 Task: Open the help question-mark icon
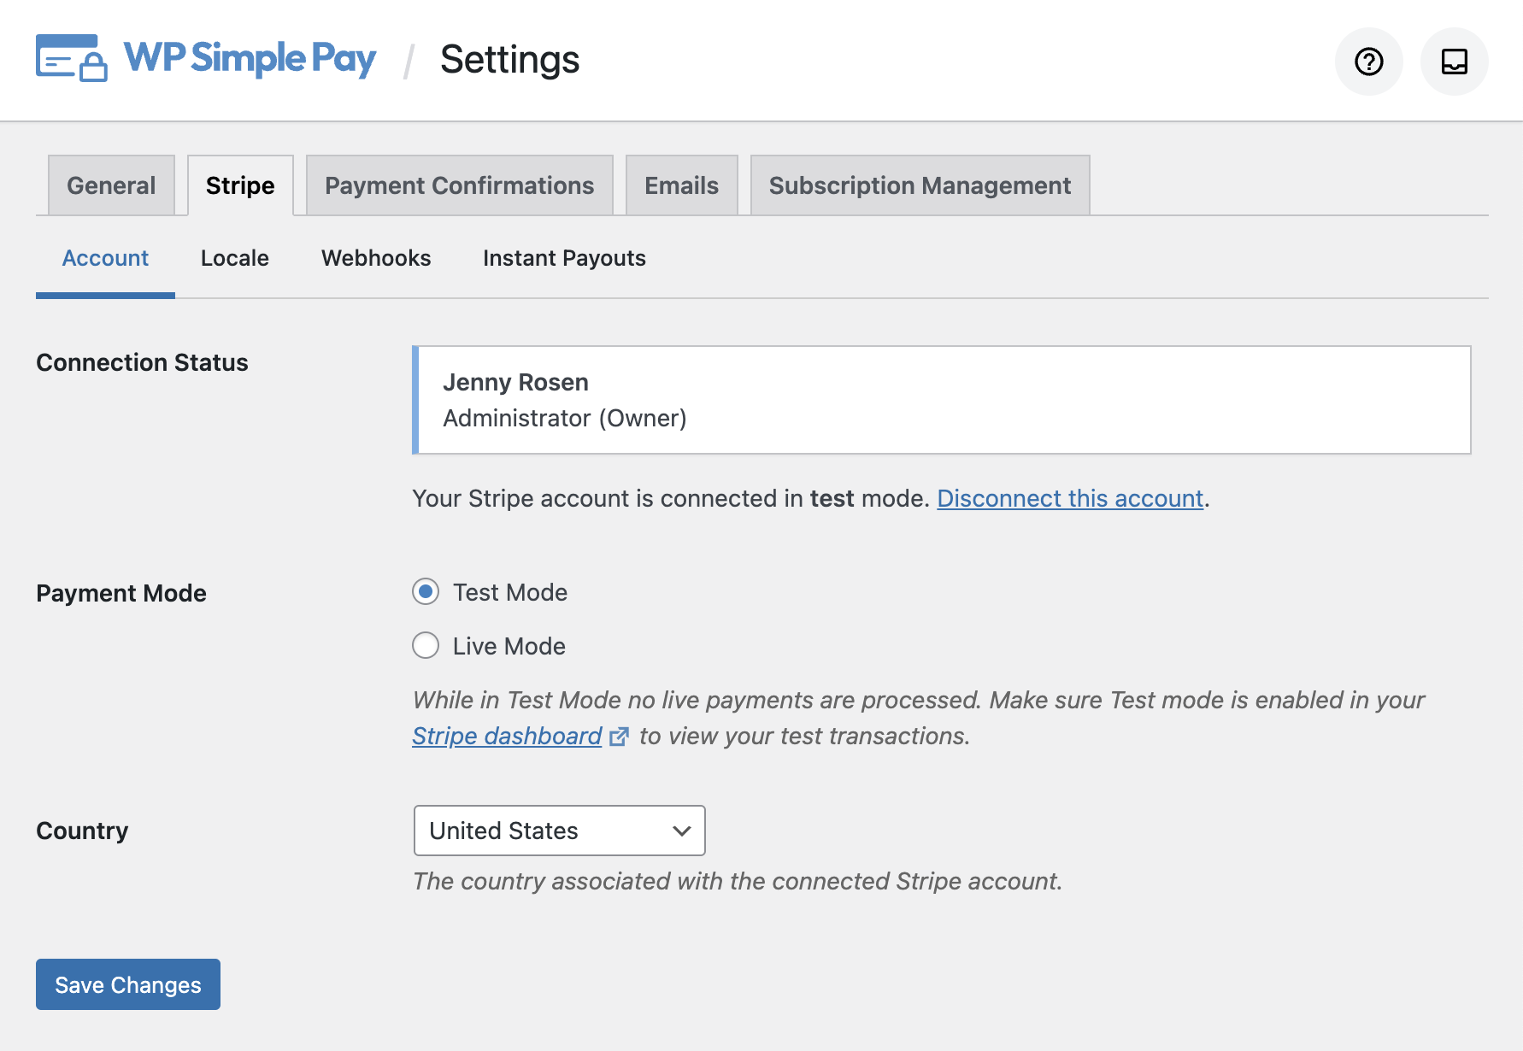(x=1368, y=62)
